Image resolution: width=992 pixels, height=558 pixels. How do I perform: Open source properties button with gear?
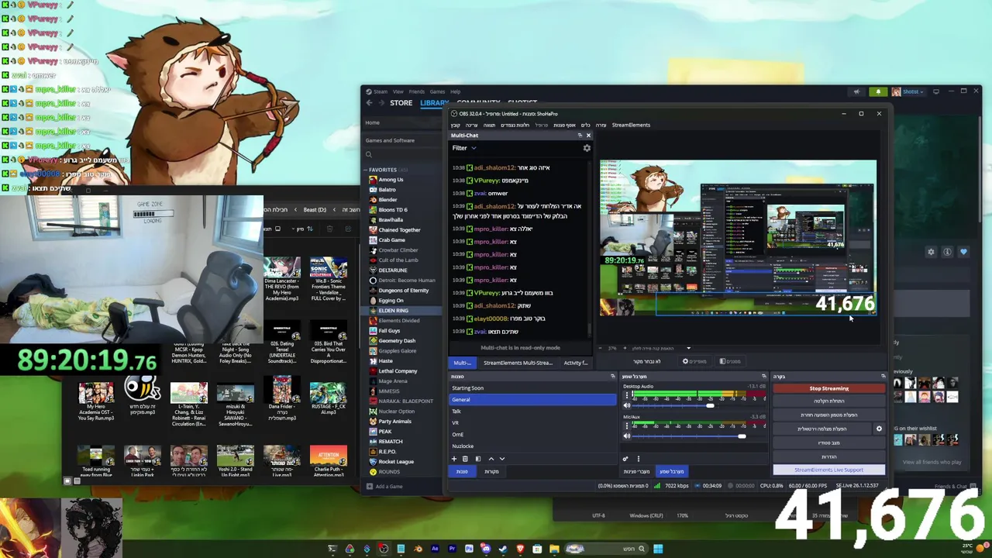tap(694, 361)
